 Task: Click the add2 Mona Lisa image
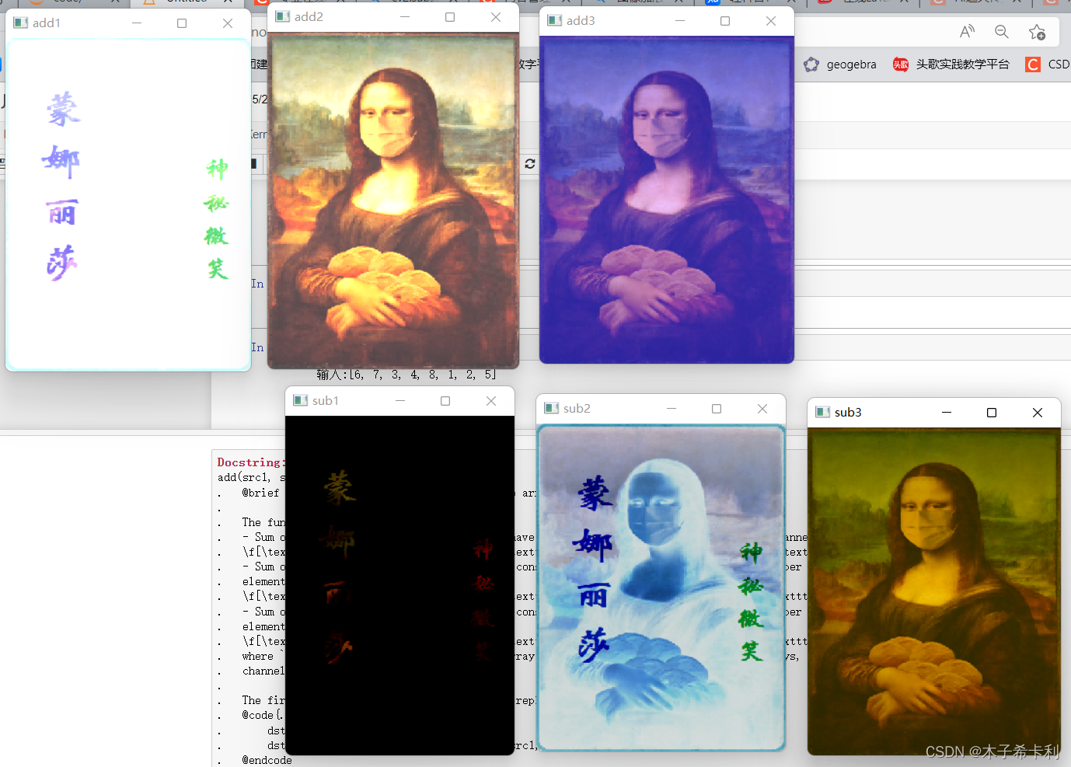(x=393, y=200)
